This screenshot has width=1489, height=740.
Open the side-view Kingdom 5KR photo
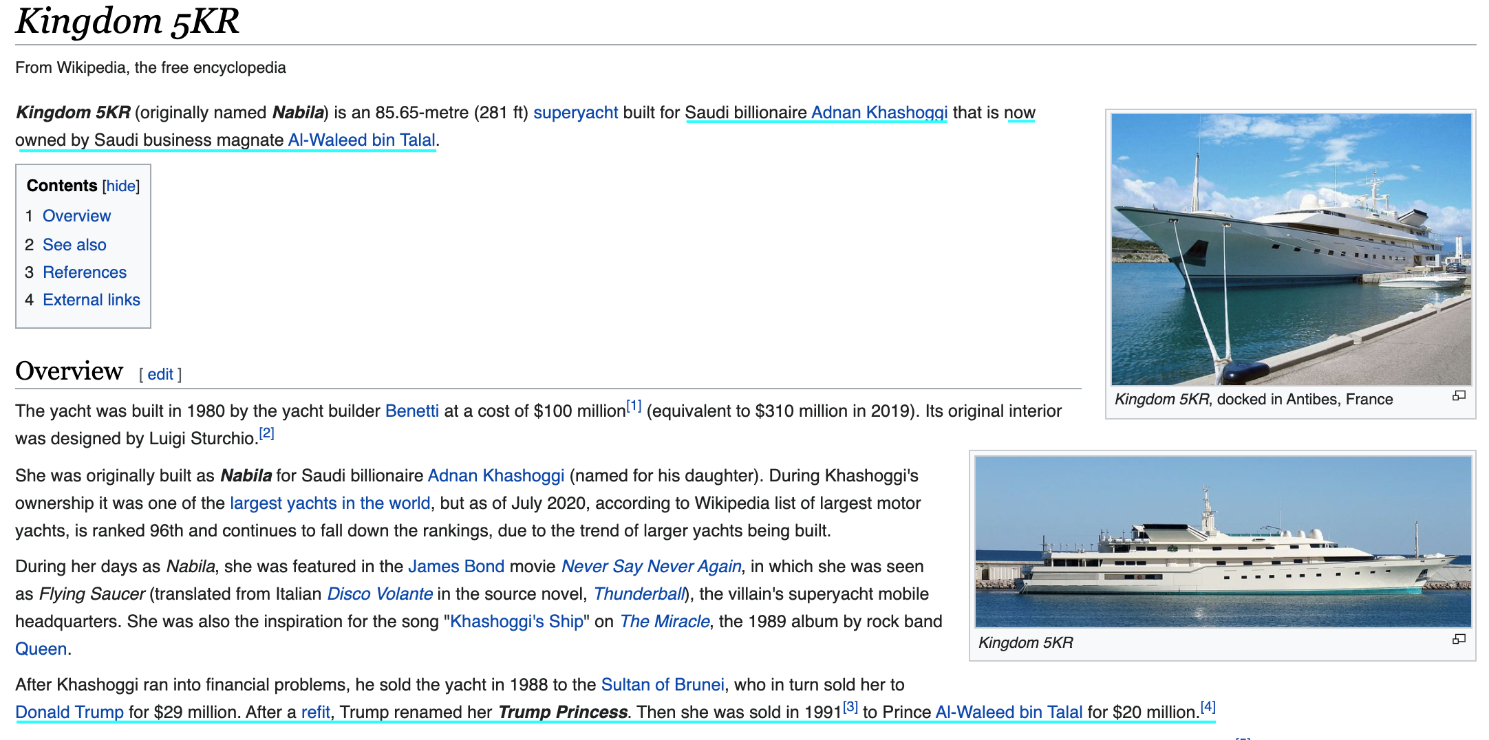click(1223, 542)
